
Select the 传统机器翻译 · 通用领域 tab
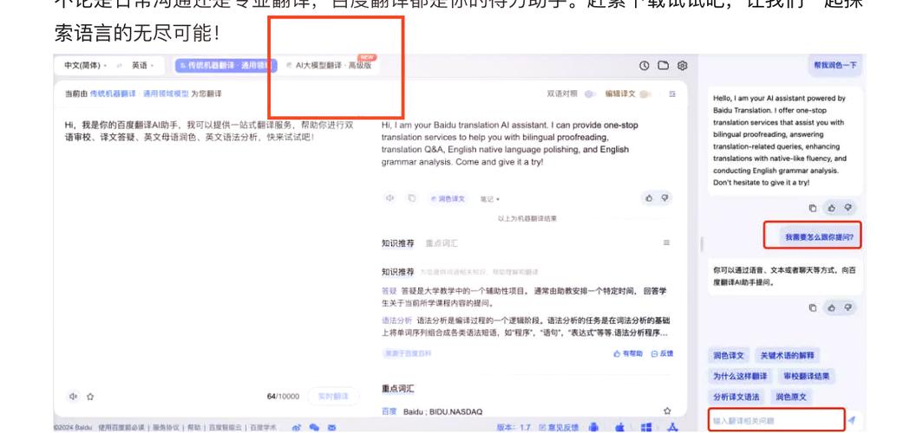(224, 66)
